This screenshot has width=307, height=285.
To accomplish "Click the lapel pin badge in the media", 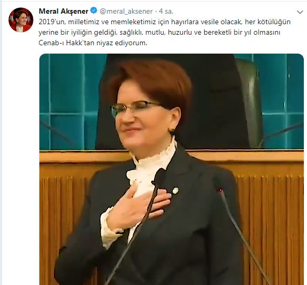I will coord(175,190).
